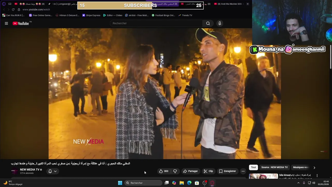
Task: Open the Hitman 3 Deluxe bookmark
Action: point(67,15)
